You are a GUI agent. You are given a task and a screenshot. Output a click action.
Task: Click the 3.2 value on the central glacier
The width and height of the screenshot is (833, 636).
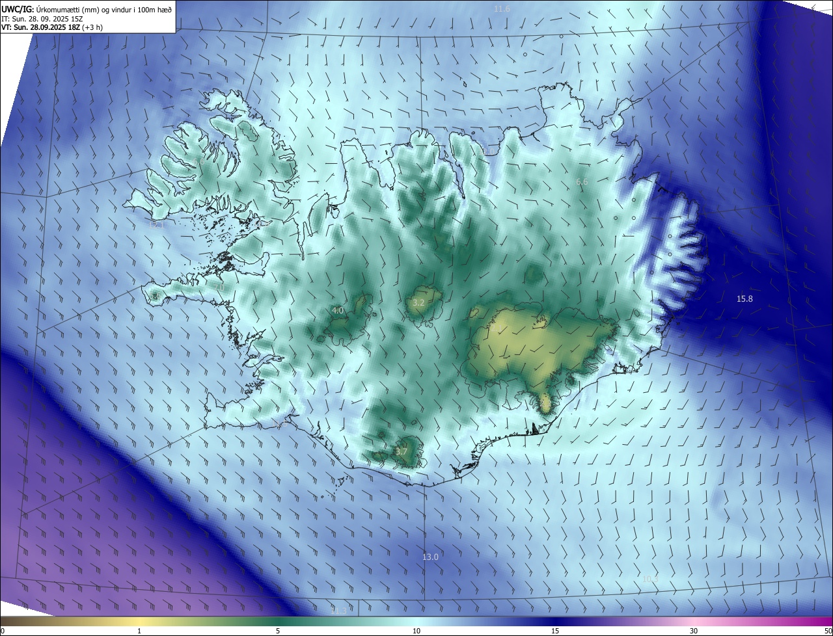point(418,303)
